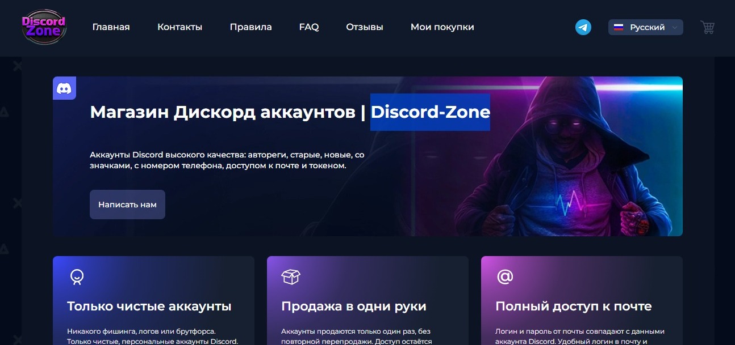Click the @ email icon
This screenshot has height=345, width=735.
505,276
